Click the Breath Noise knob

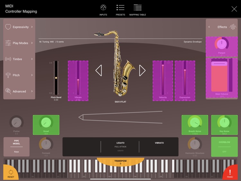click(x=195, y=122)
